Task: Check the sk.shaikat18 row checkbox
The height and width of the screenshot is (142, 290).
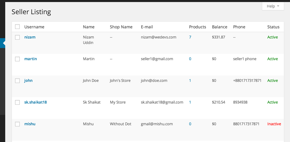Action: click(x=17, y=102)
